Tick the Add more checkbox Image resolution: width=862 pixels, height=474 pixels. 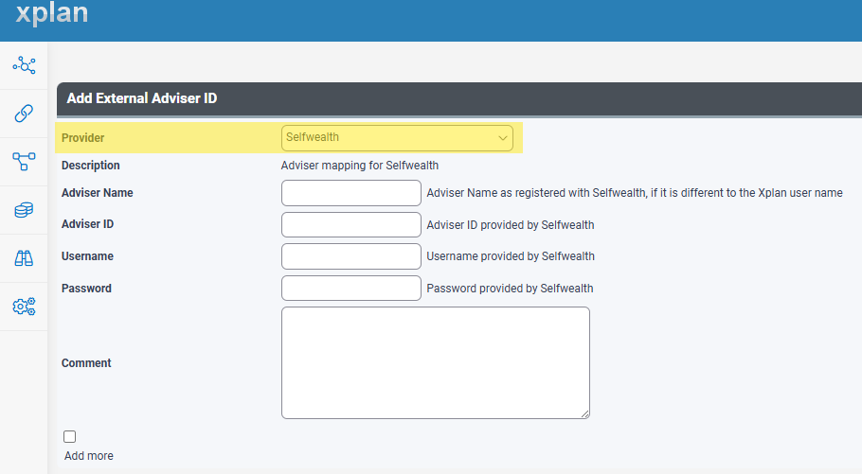[70, 437]
